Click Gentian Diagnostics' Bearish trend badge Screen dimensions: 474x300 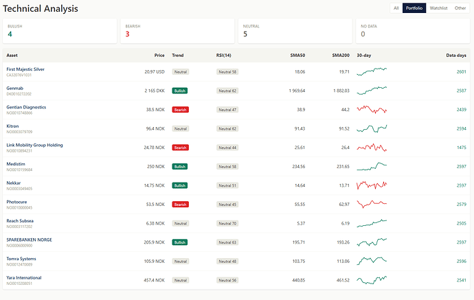tap(181, 110)
